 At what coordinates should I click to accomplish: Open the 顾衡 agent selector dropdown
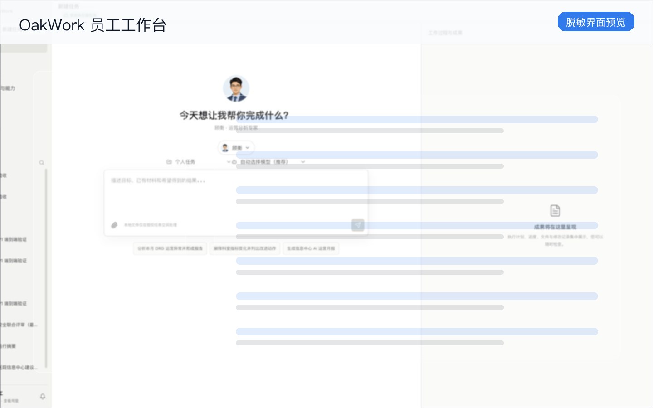click(x=236, y=148)
